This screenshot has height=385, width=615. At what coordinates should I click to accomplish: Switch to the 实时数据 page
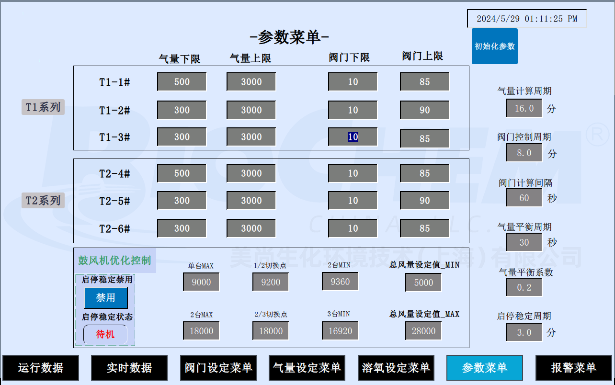click(x=129, y=368)
